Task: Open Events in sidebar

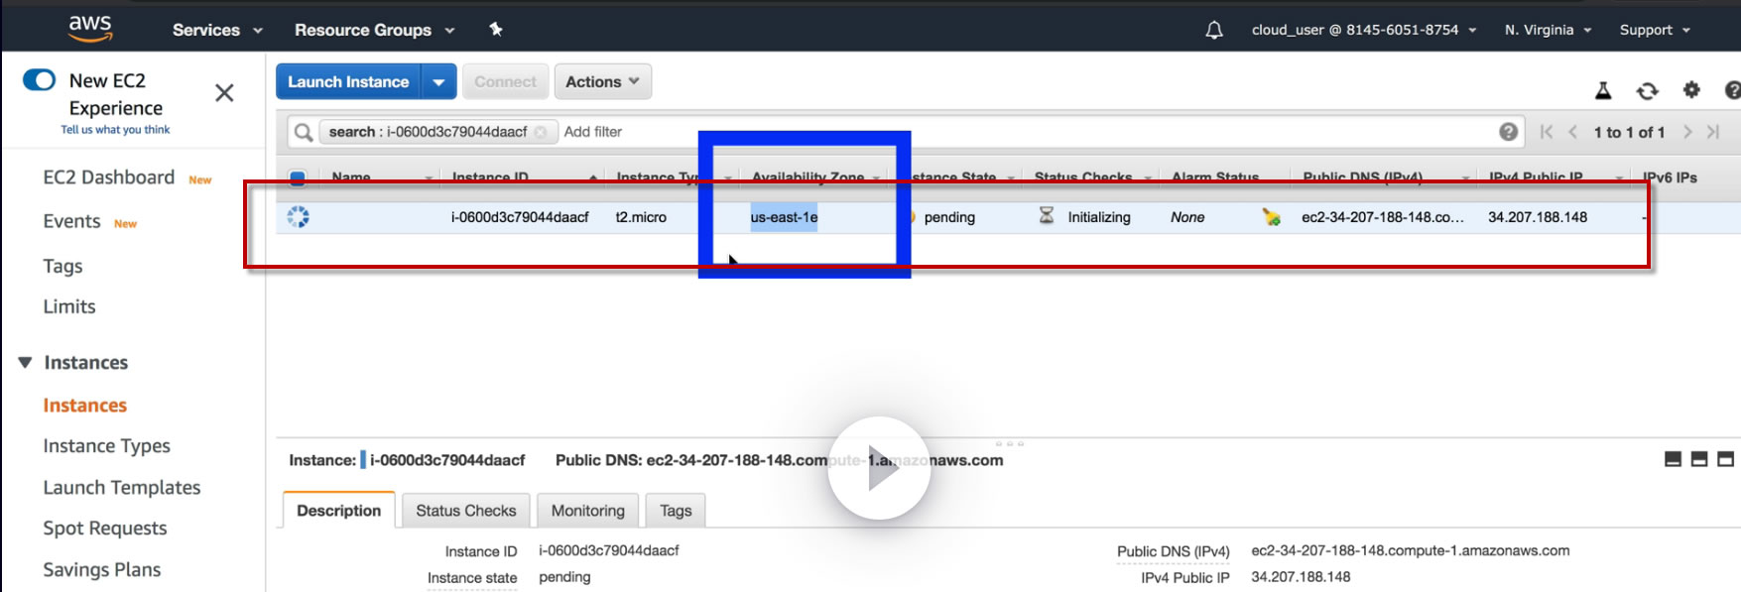Action: 71,221
